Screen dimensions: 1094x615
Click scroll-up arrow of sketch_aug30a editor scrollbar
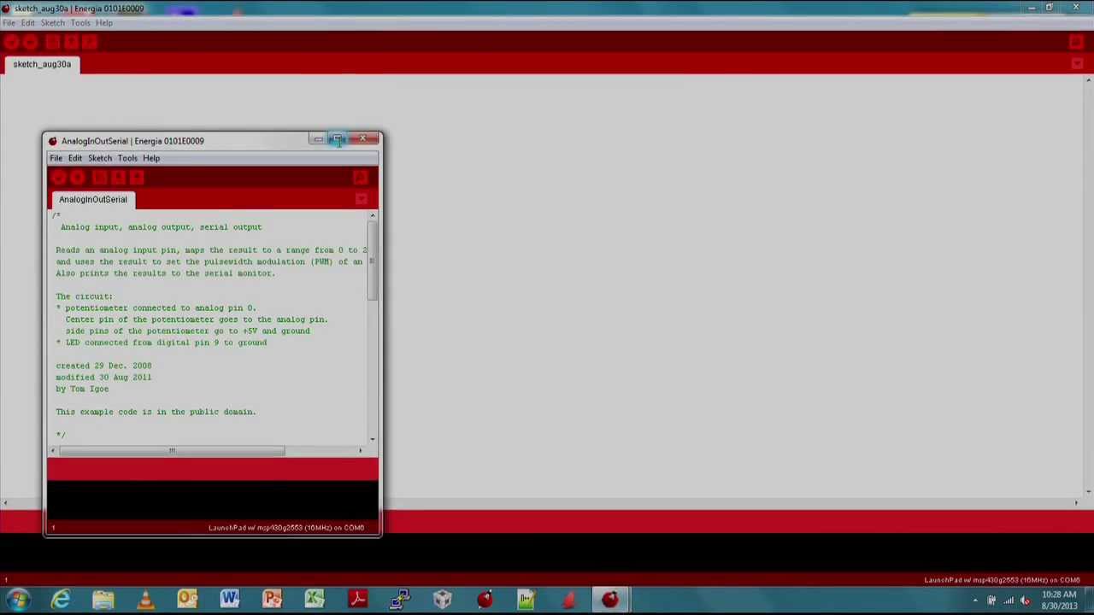pyautogui.click(x=1088, y=80)
